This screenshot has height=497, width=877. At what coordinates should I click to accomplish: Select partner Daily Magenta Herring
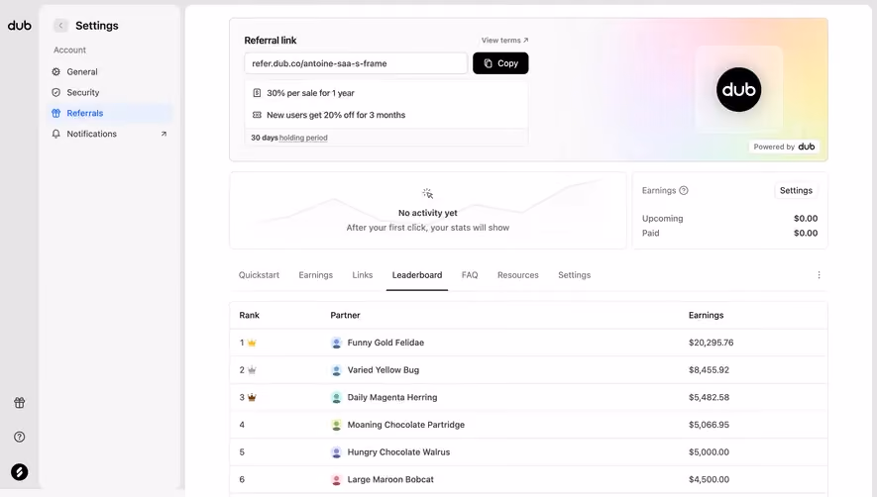(x=392, y=397)
